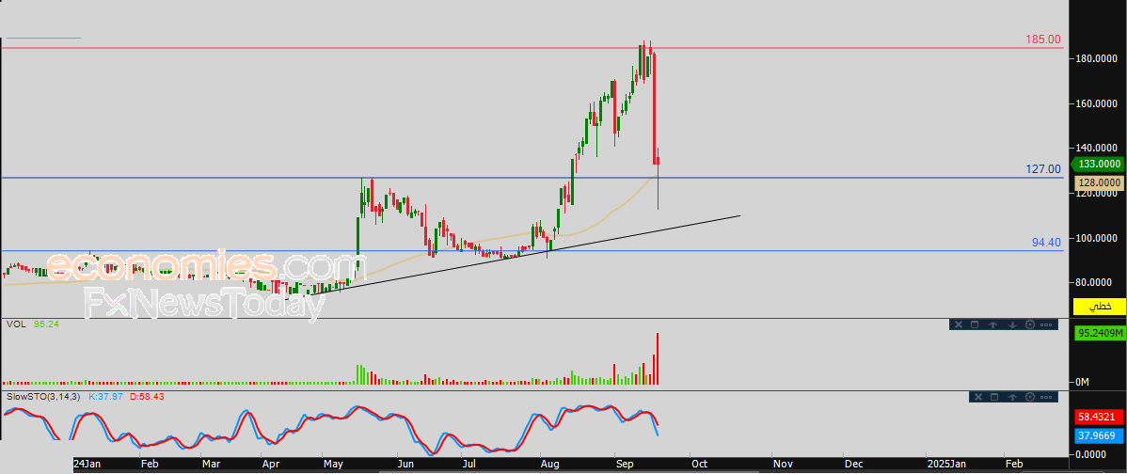Move the SlowSTO panel up
Viewport: 1127px width, 474px height.
pos(1013,397)
